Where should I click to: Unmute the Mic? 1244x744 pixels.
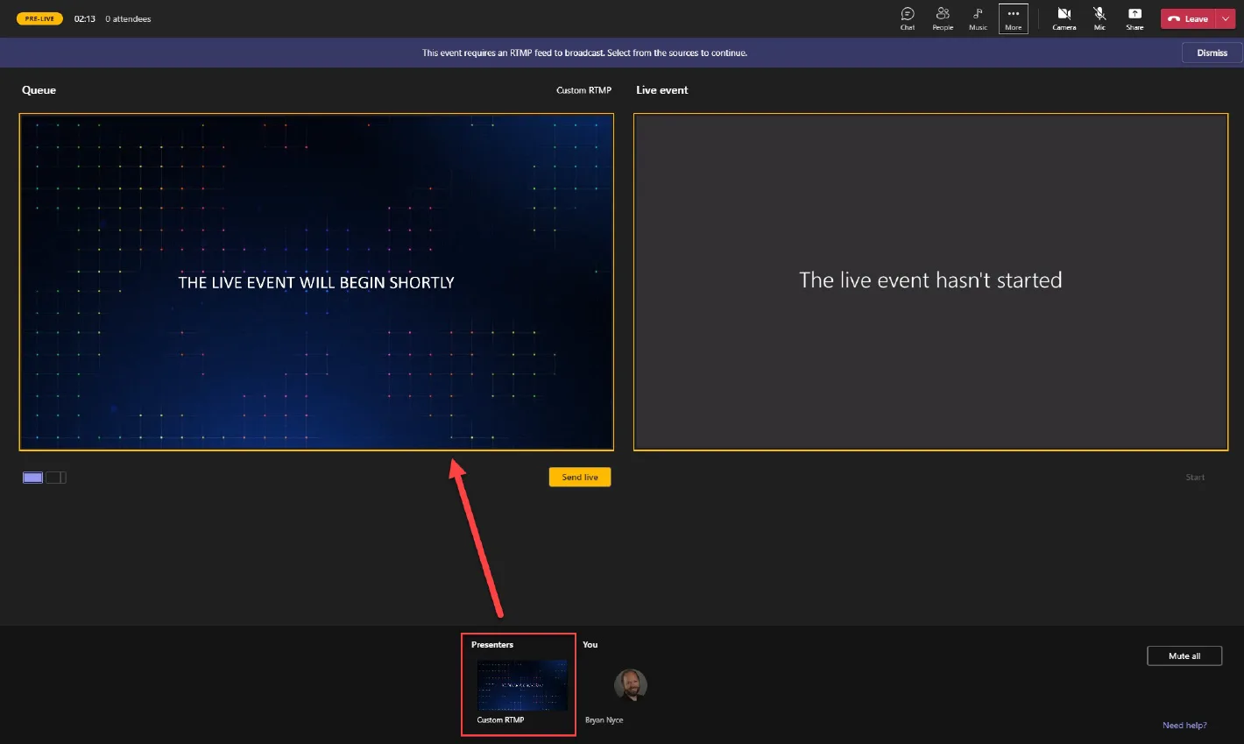[1099, 18]
